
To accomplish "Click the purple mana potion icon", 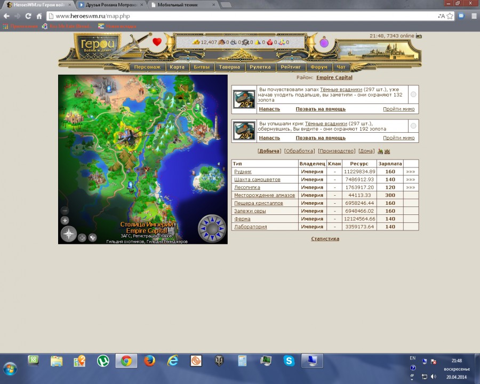I will coord(324,42).
